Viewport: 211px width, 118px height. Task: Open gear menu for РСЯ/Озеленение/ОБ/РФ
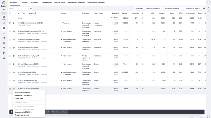(14, 73)
